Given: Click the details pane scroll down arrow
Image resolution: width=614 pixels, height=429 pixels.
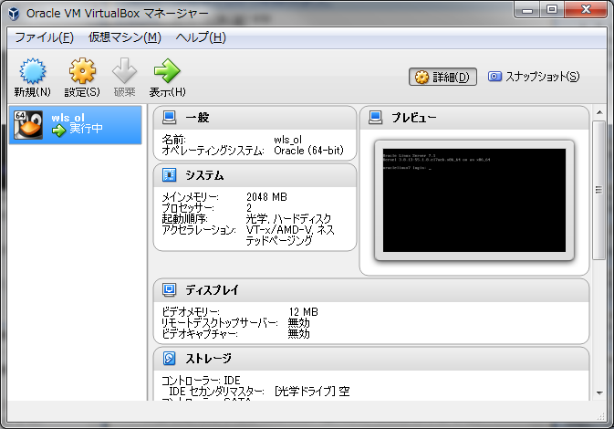Looking at the screenshot, I should 599,392.
